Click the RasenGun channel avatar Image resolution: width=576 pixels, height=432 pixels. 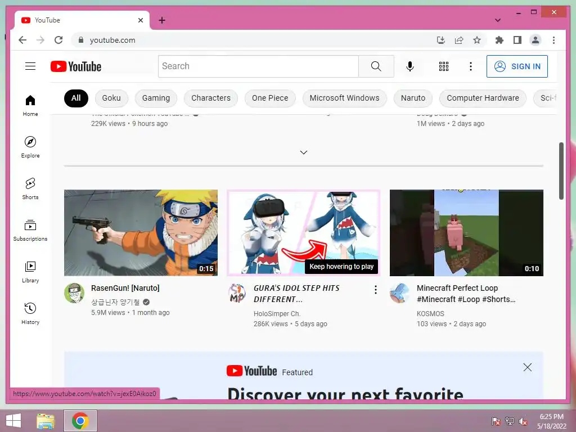click(x=74, y=292)
